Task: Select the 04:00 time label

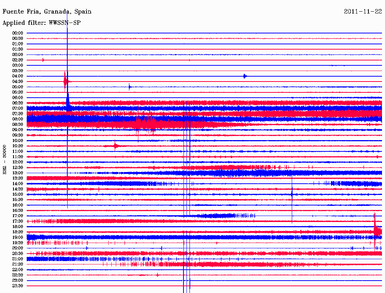Action: [18, 76]
